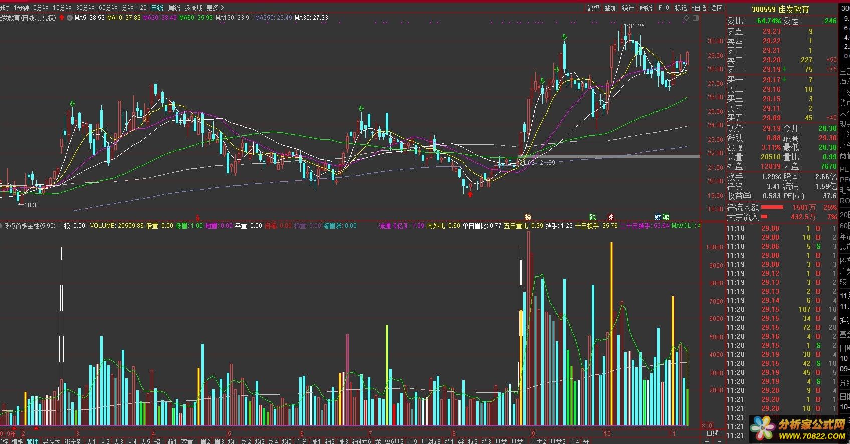Click the 管理 bottom tab
This screenshot has height=444, width=850.
click(x=33, y=441)
